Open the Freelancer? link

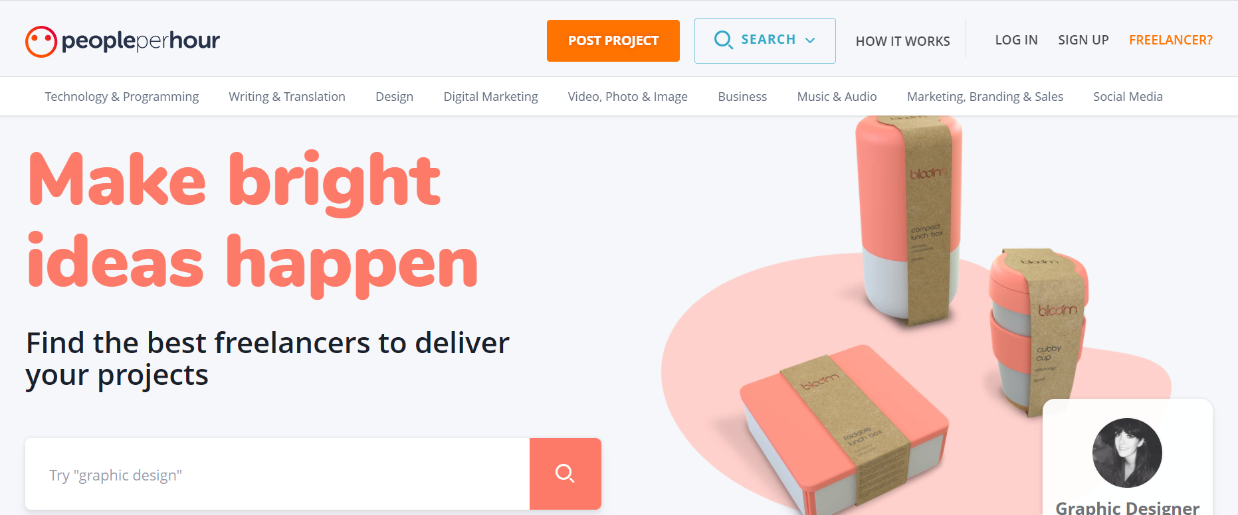click(1170, 40)
